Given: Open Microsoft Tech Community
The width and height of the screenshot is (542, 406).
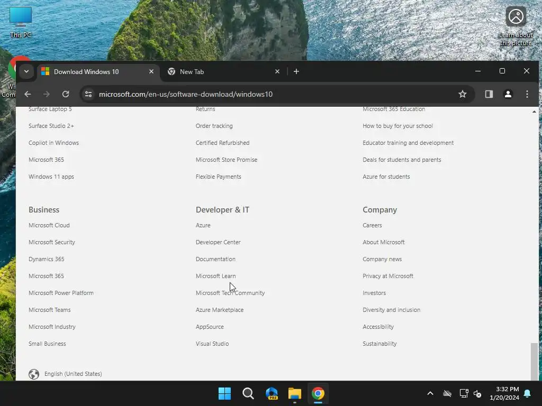Looking at the screenshot, I should [230, 293].
